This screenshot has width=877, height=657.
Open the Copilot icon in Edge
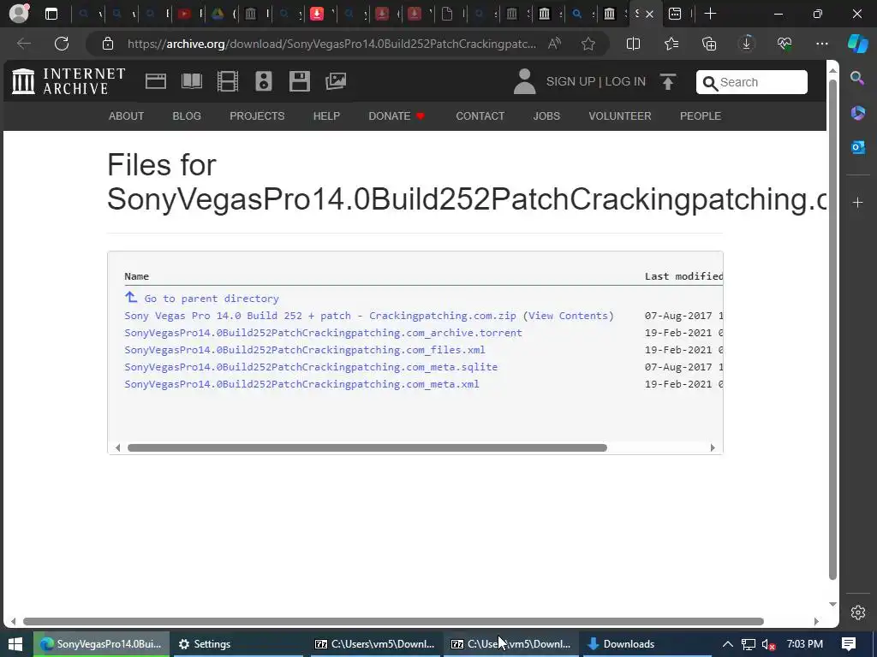pyautogui.click(x=858, y=44)
